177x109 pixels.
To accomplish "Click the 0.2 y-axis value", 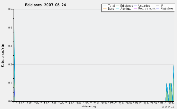I will (x=10, y=65).
